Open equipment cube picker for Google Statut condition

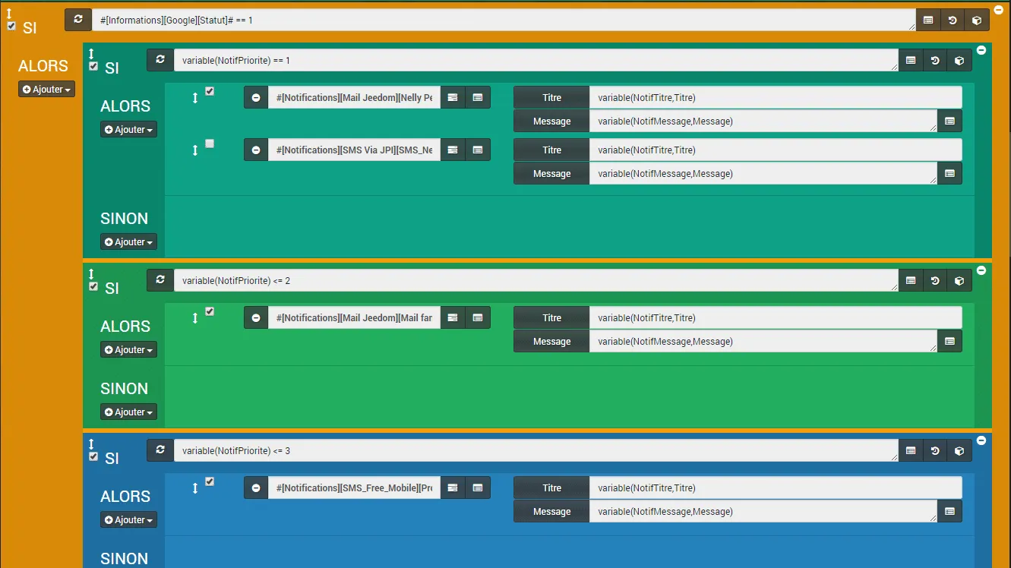coord(977,21)
